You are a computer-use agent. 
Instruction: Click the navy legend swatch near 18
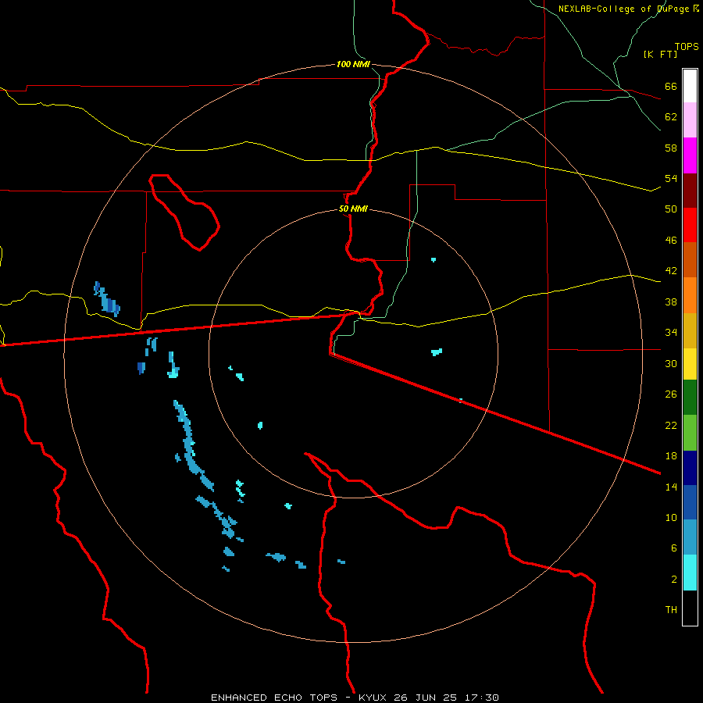(x=690, y=468)
